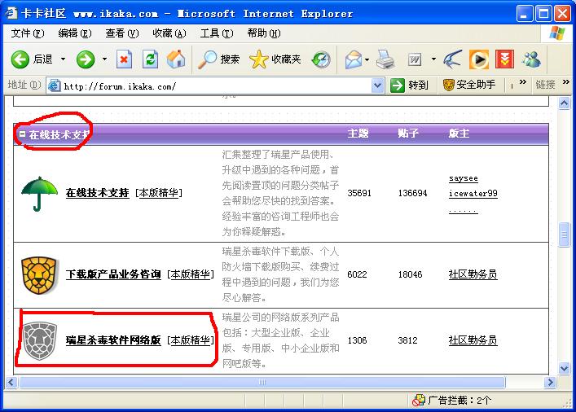Click the Links (链接) toolbar label
Viewport: 576px width, 412px height.
(x=545, y=85)
